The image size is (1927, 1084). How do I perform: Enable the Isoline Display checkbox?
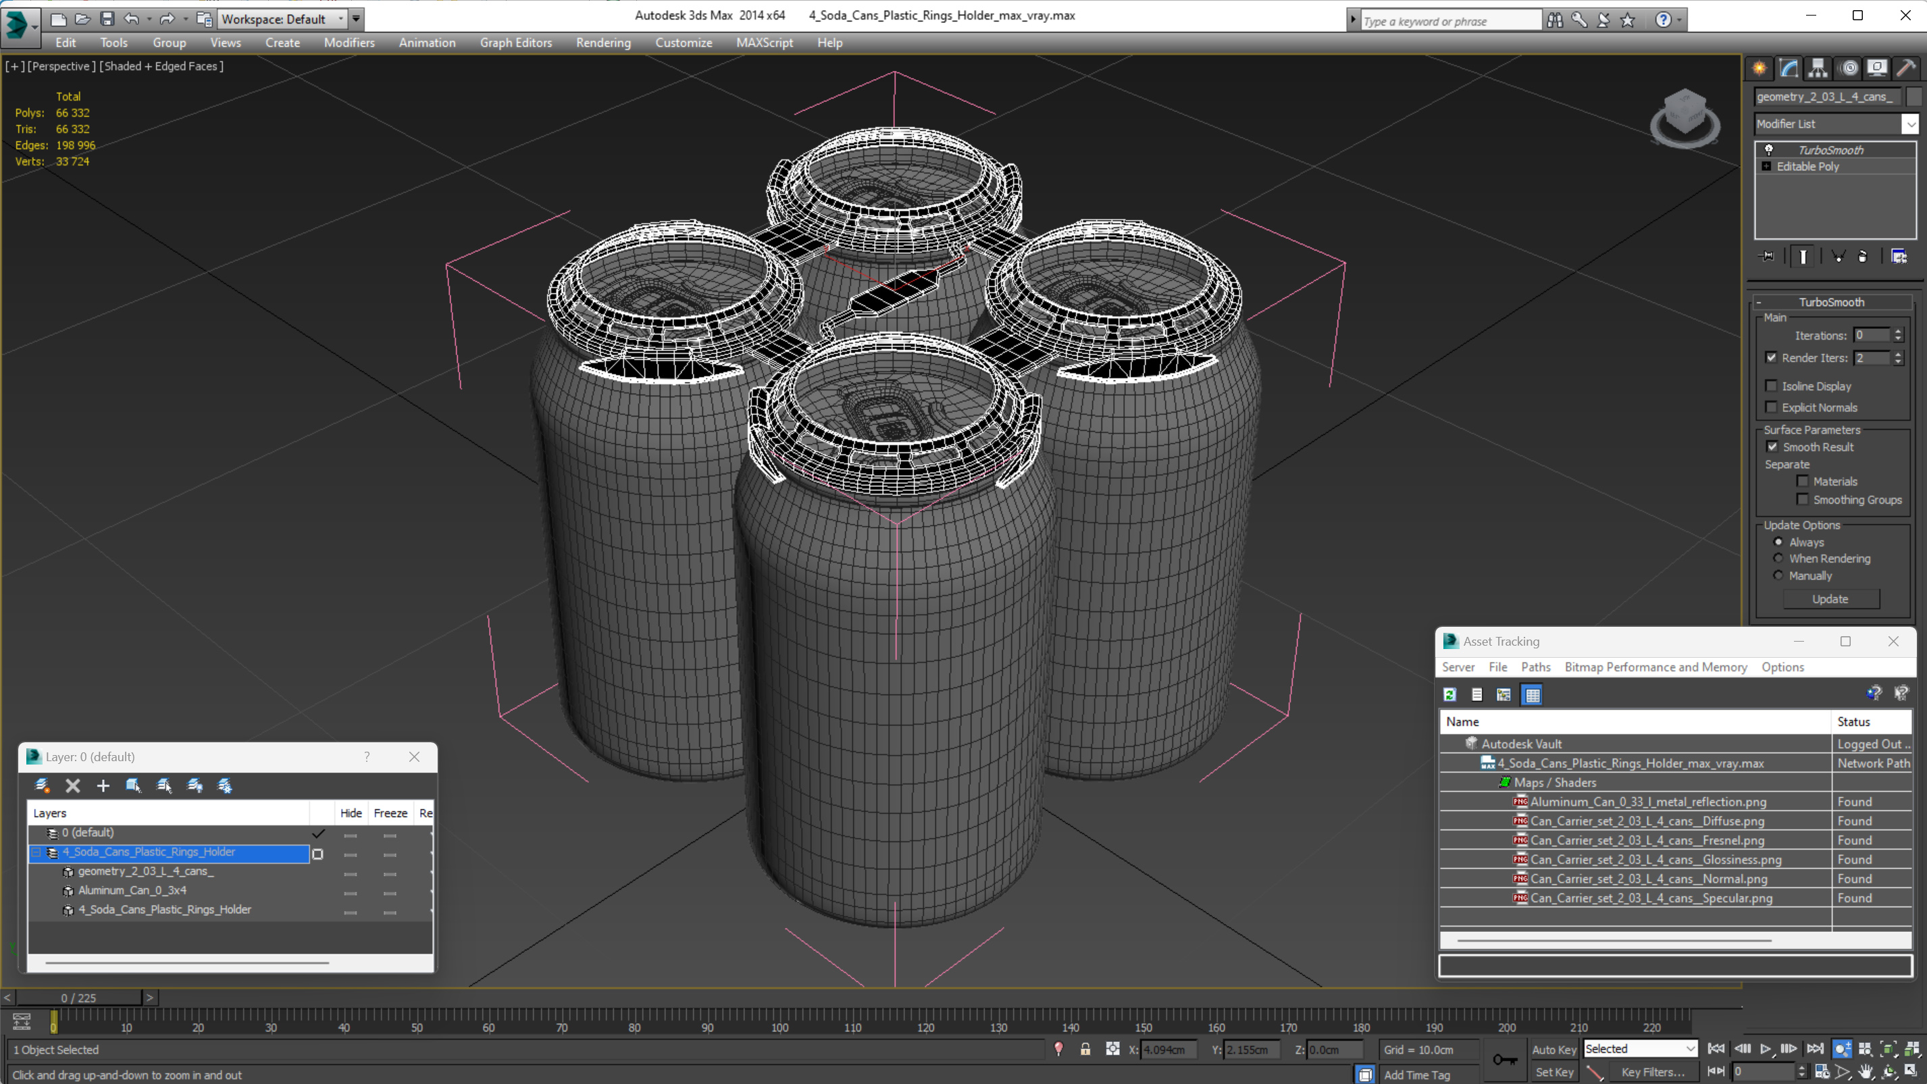pos(1772,386)
